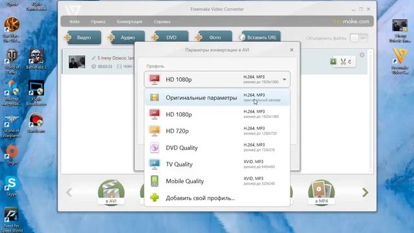Add audio with Аудио button

127,38
